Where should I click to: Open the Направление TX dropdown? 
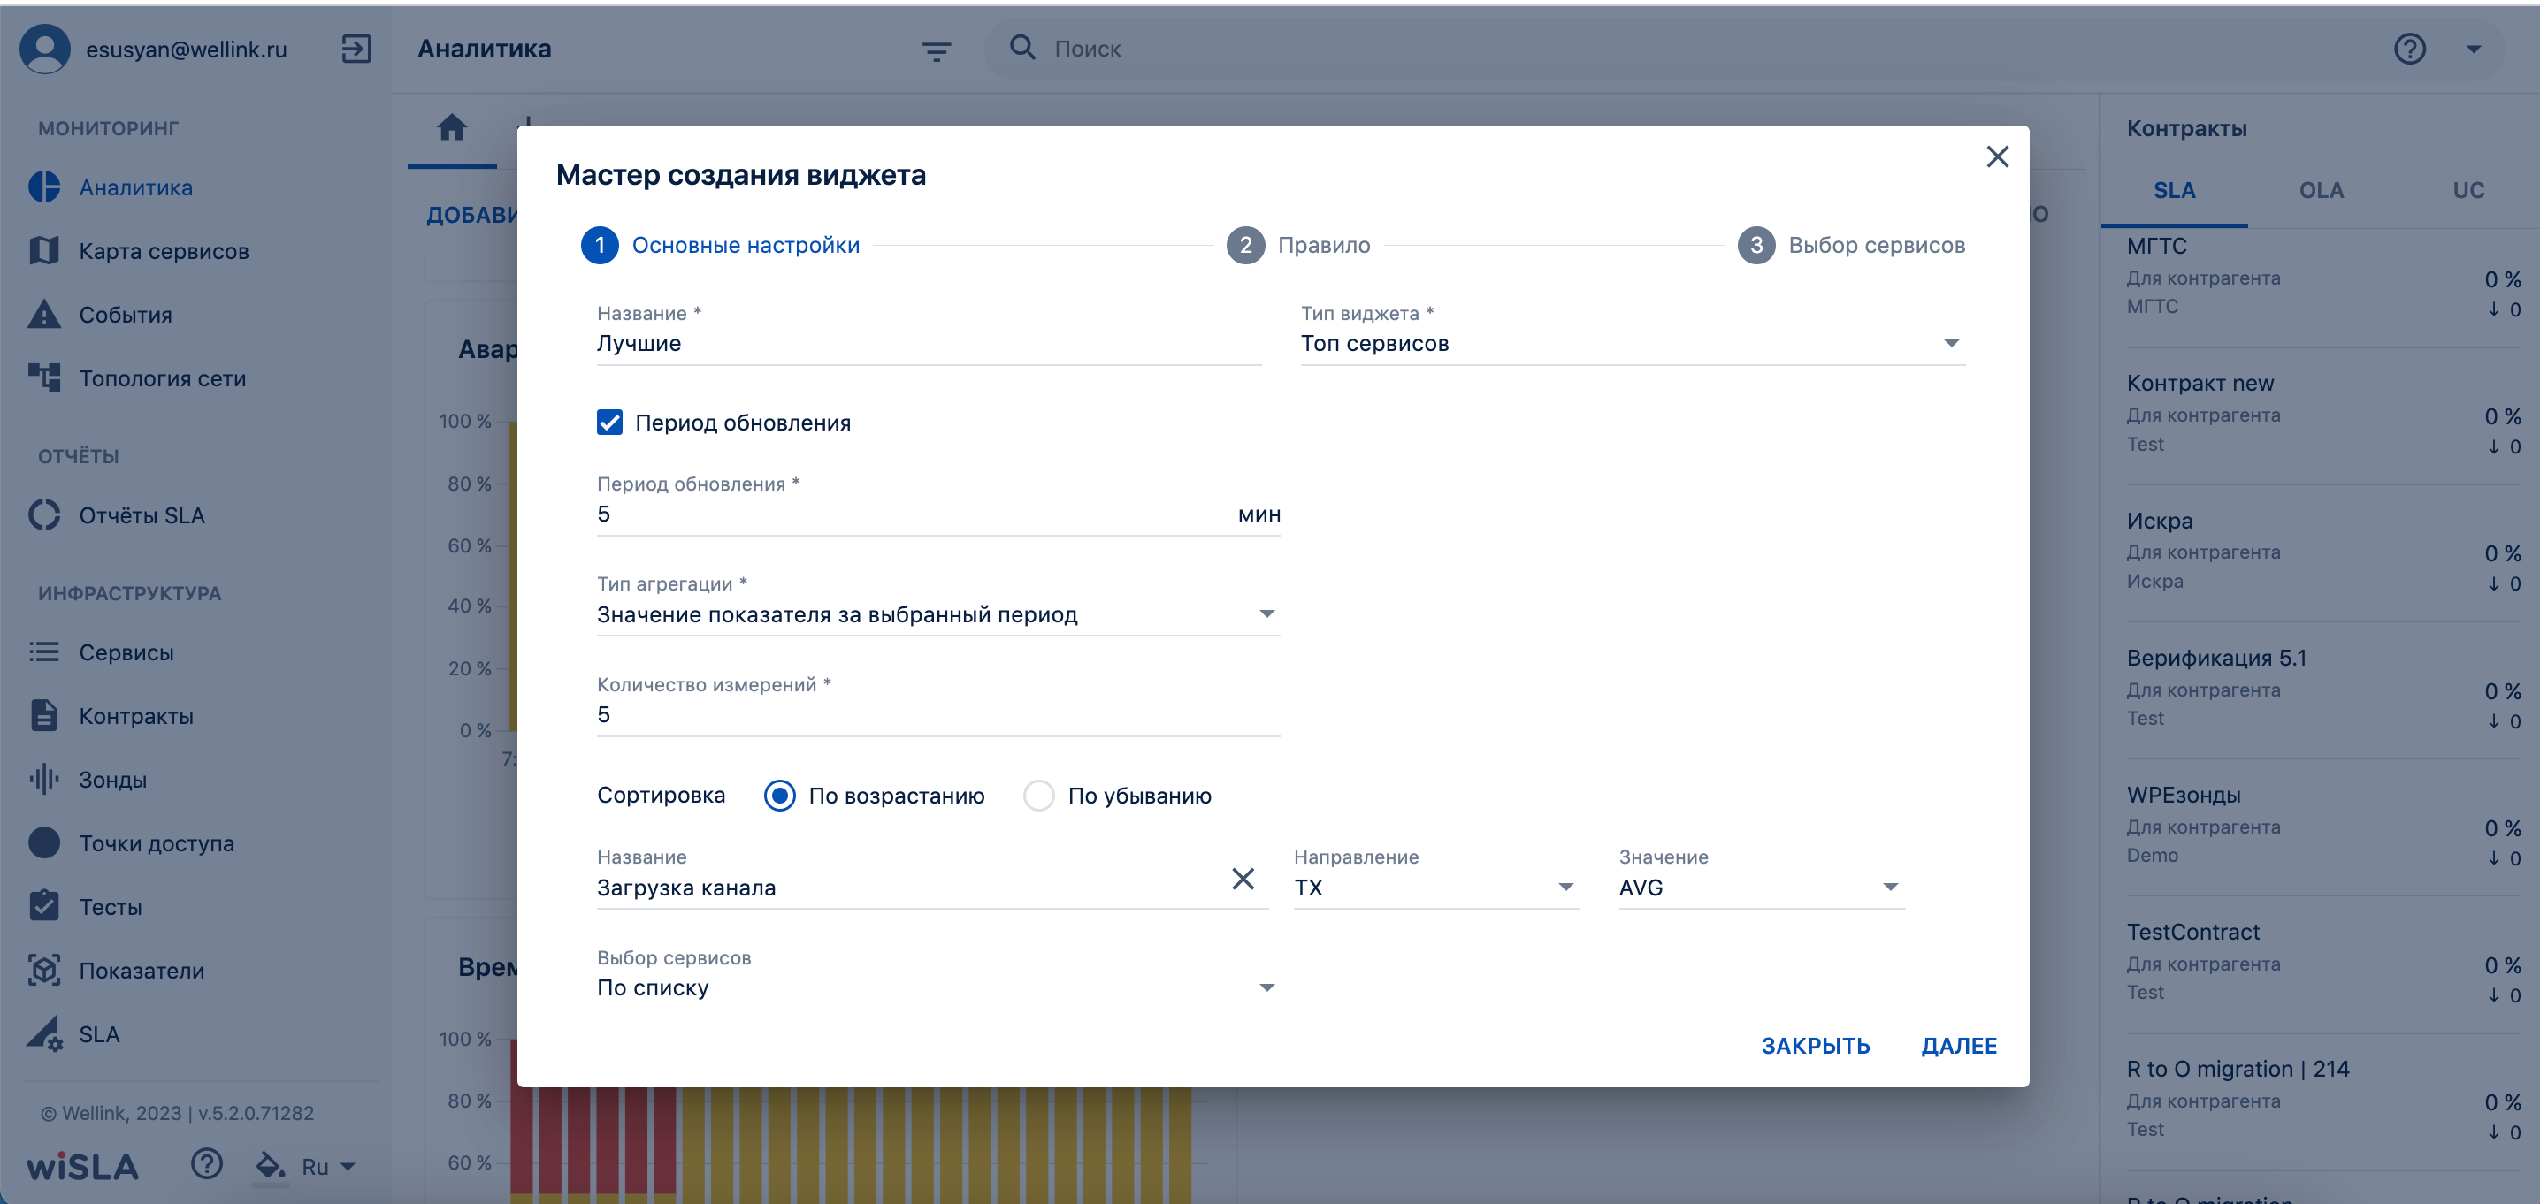pyautogui.click(x=1435, y=888)
